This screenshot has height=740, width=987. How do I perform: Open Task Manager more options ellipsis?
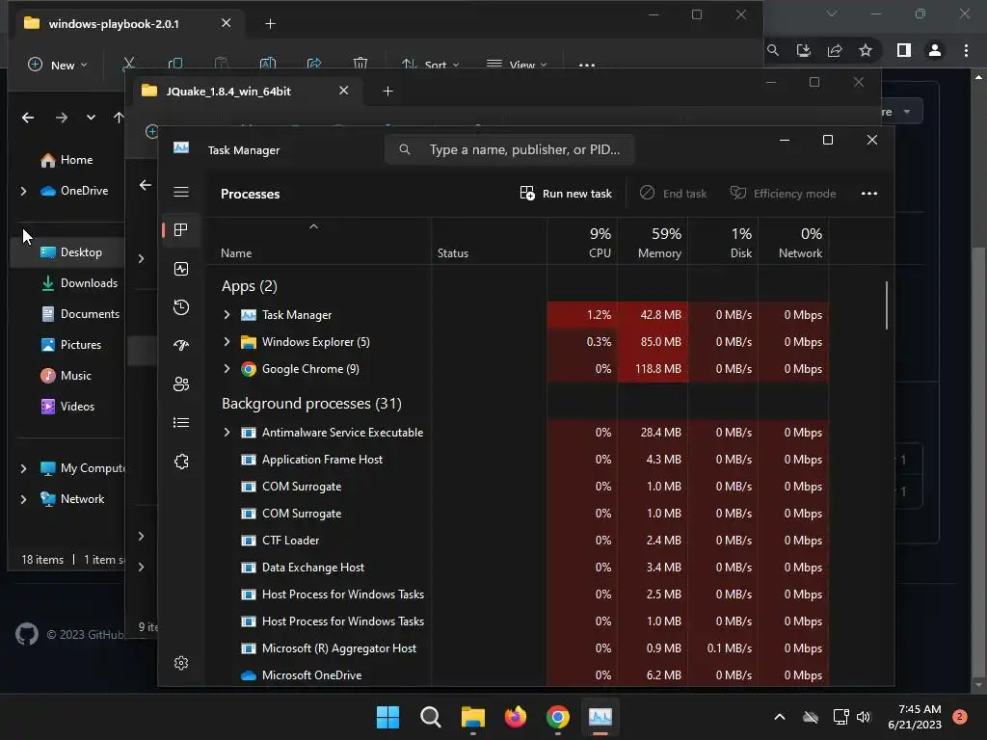869,194
